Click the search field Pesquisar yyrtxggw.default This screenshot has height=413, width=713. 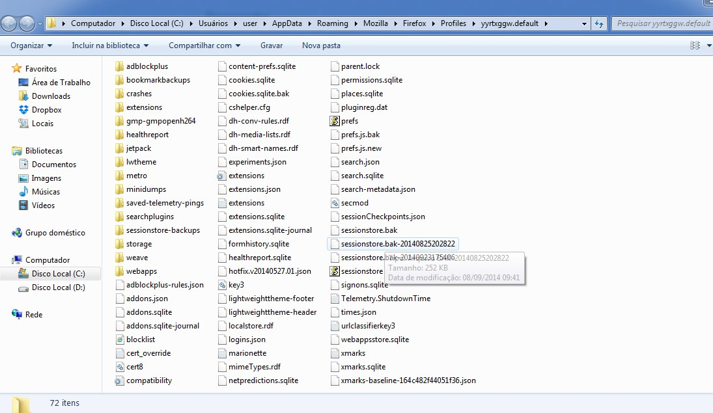[x=662, y=23]
